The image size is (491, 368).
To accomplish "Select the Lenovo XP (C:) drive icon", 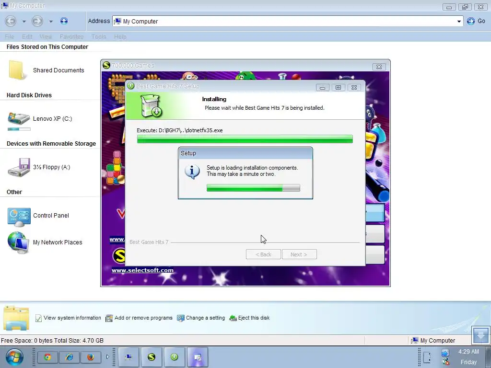I will click(19, 119).
